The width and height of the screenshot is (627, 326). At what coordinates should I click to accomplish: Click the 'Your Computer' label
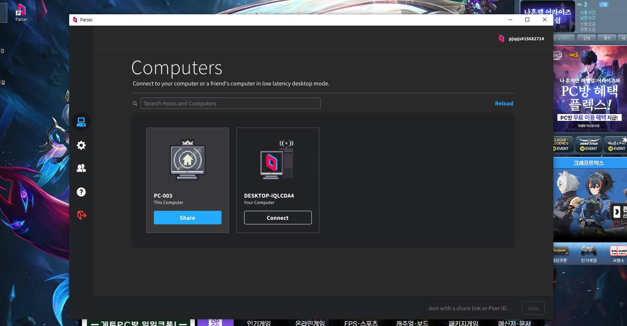coord(259,203)
